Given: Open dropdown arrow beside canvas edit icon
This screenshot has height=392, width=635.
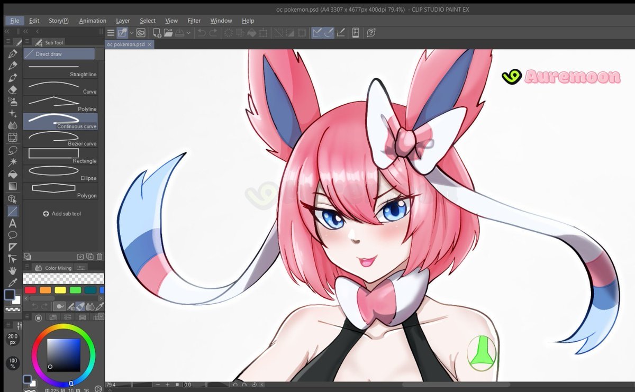Looking at the screenshot, I should [131, 33].
